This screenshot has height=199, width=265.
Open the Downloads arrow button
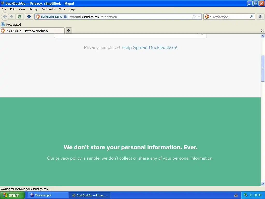pos(260,17)
